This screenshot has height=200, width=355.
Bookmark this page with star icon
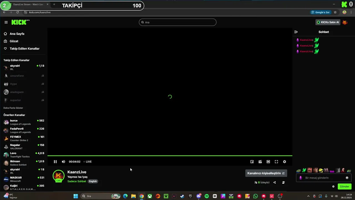pyautogui.click(x=335, y=12)
